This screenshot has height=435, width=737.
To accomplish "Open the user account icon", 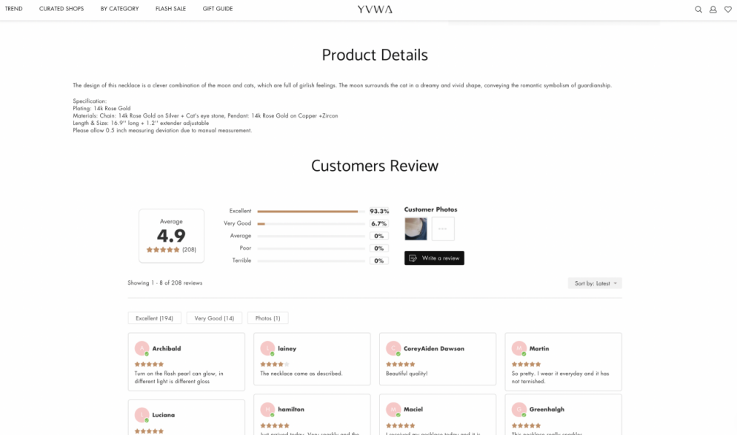I will tap(713, 10).
